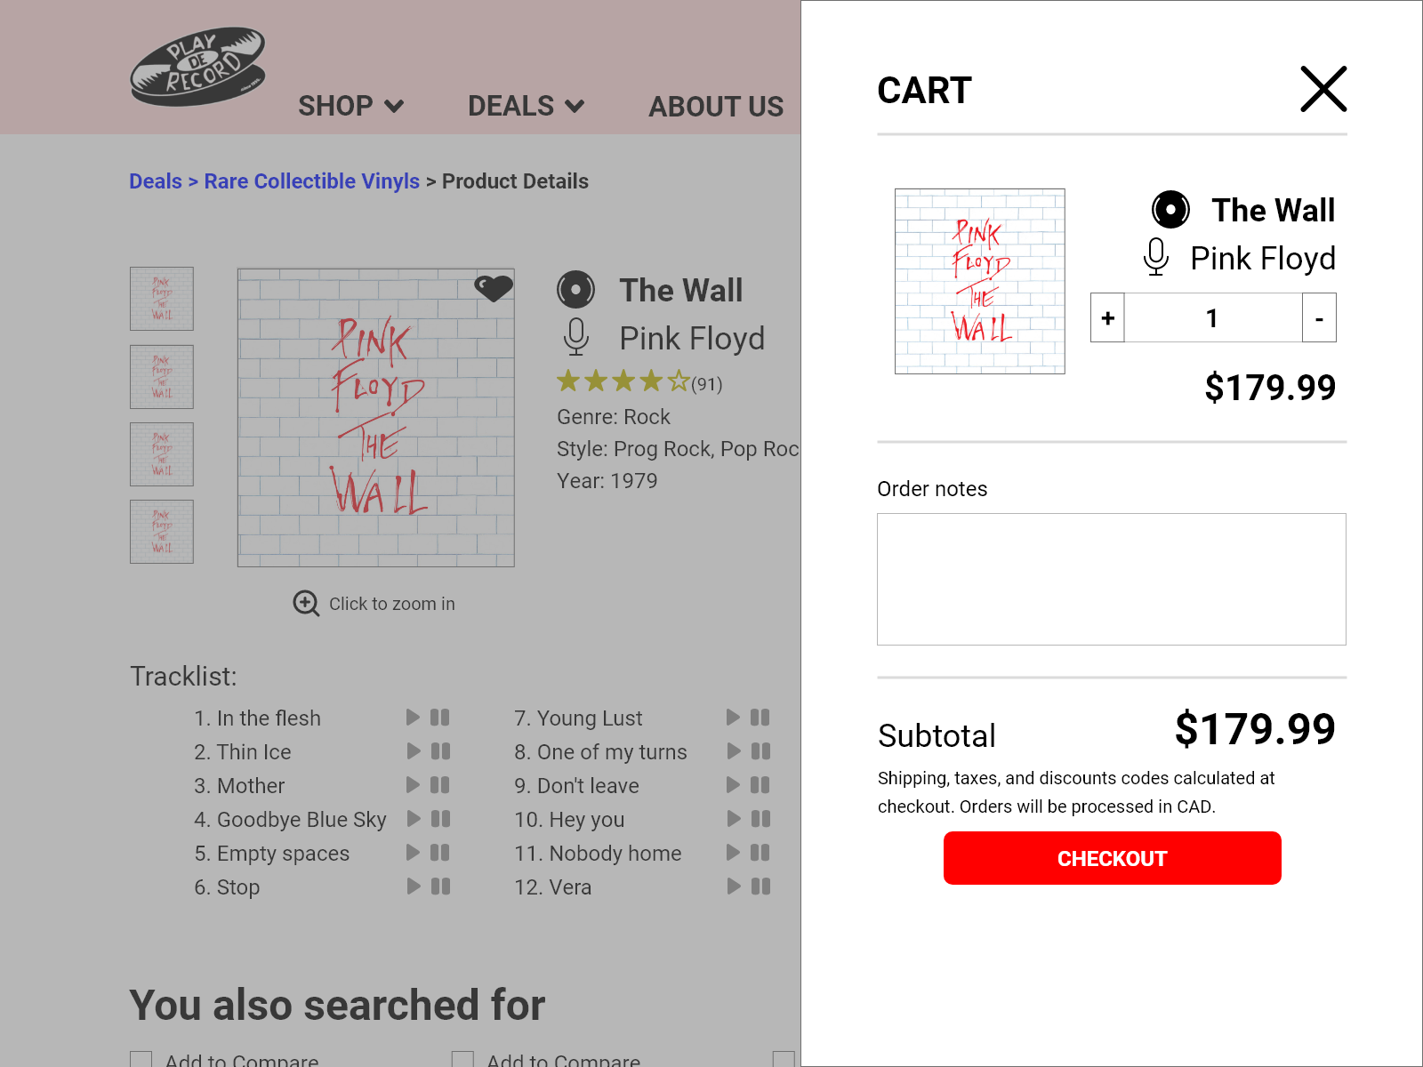Open the ABOUT US menu item
The height and width of the screenshot is (1067, 1423).
(716, 107)
